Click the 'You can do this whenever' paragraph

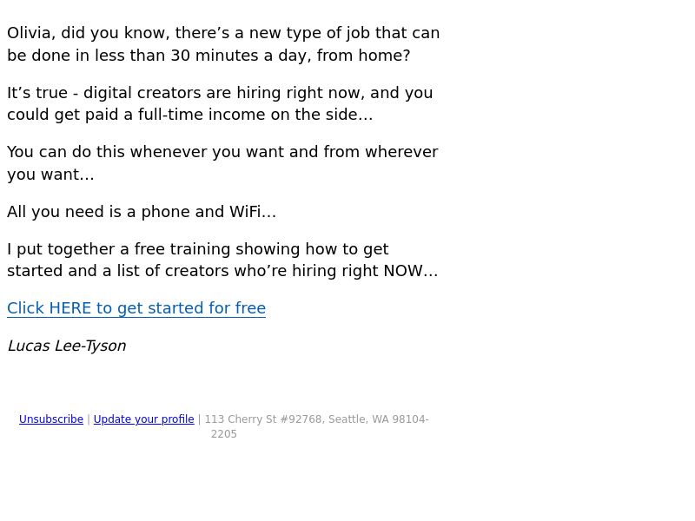coord(222,162)
